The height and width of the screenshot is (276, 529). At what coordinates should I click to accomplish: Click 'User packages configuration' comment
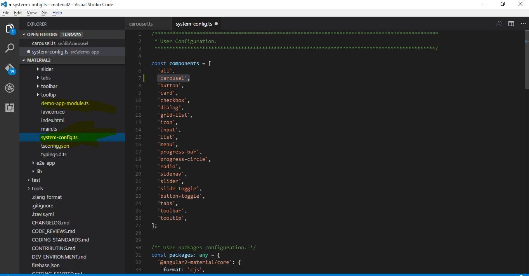203,247
